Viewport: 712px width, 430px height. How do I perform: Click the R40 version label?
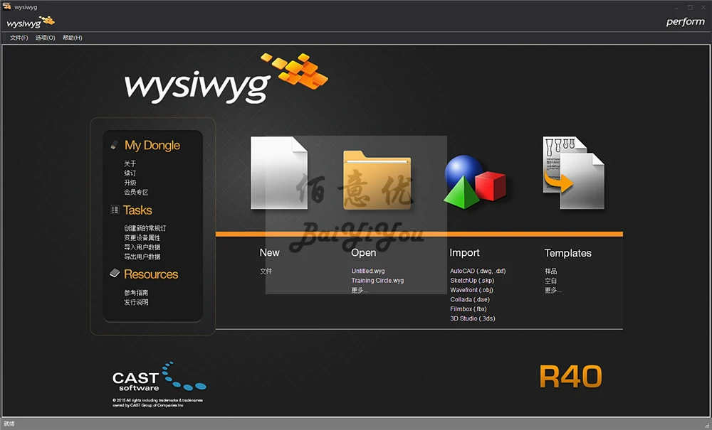(571, 376)
